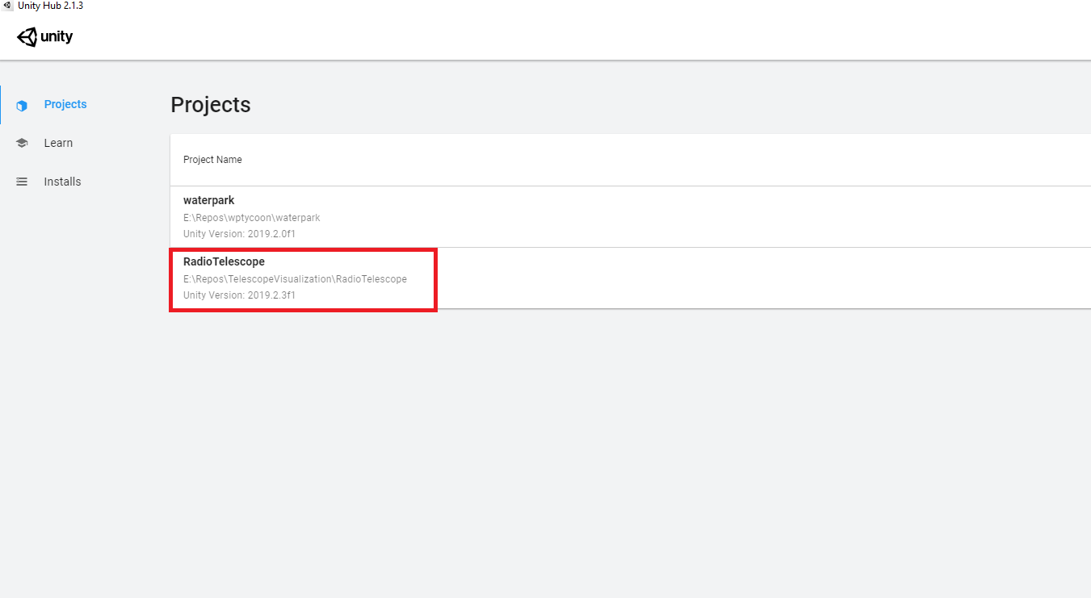This screenshot has height=598, width=1091.
Task: Go to the Installs tab
Action: tap(62, 182)
